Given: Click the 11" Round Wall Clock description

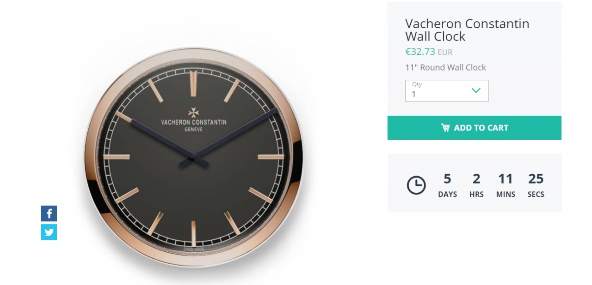Looking at the screenshot, I should [x=445, y=67].
